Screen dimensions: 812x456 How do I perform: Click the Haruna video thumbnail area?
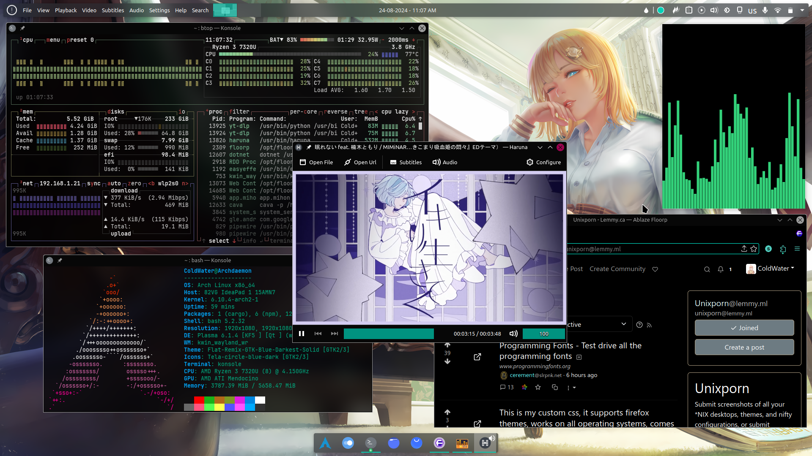pyautogui.click(x=429, y=248)
